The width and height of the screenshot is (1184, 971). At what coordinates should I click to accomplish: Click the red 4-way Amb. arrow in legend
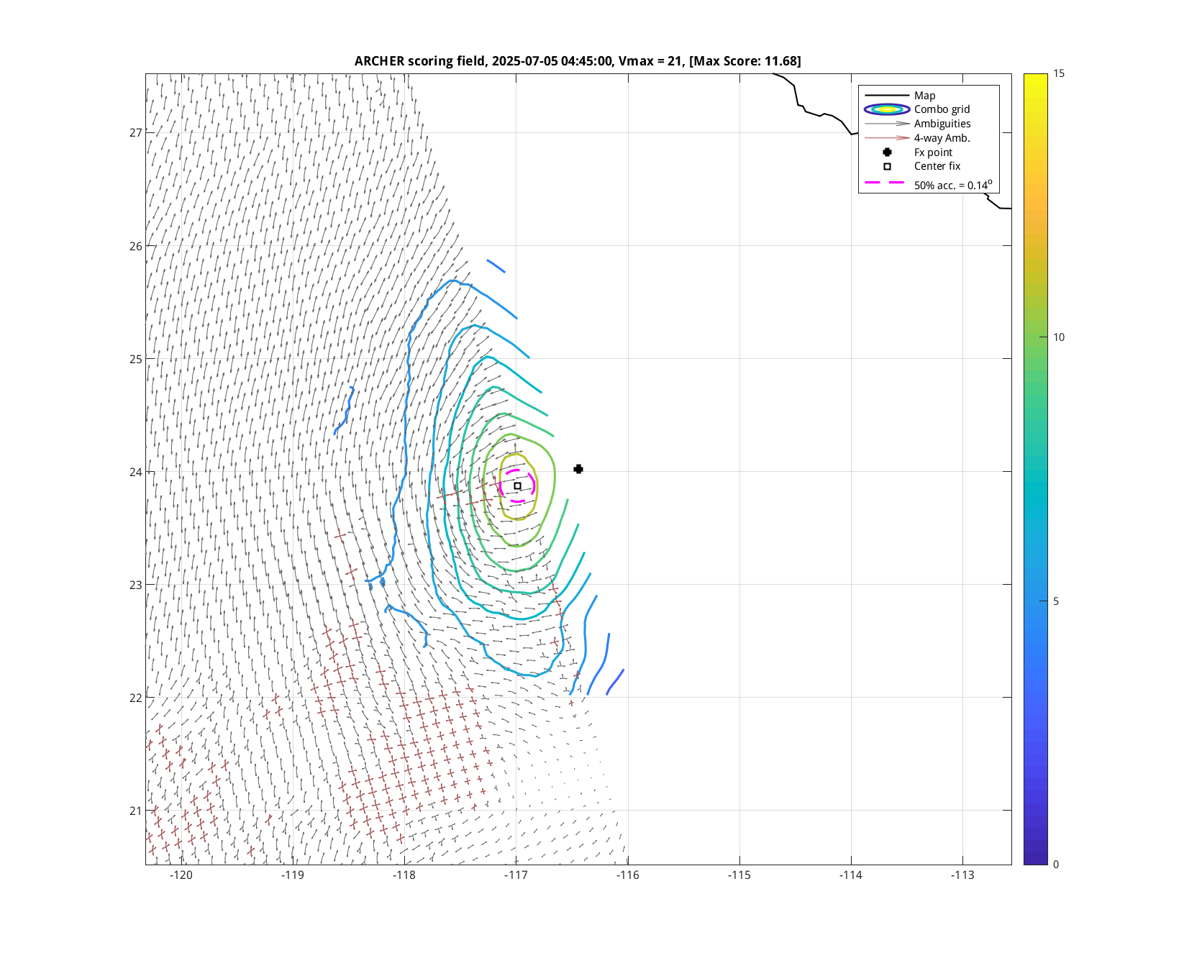pos(887,138)
